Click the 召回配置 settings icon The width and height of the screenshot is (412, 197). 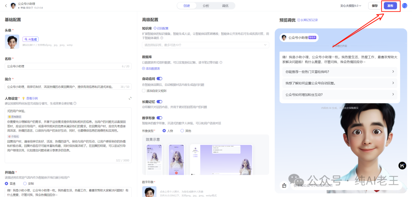pos(155,28)
